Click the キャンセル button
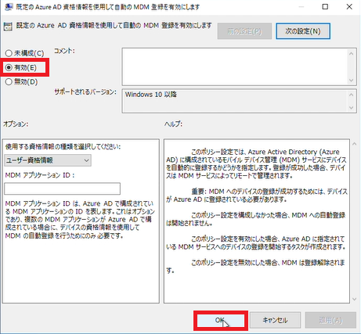The image size is (361, 334). pos(275,320)
